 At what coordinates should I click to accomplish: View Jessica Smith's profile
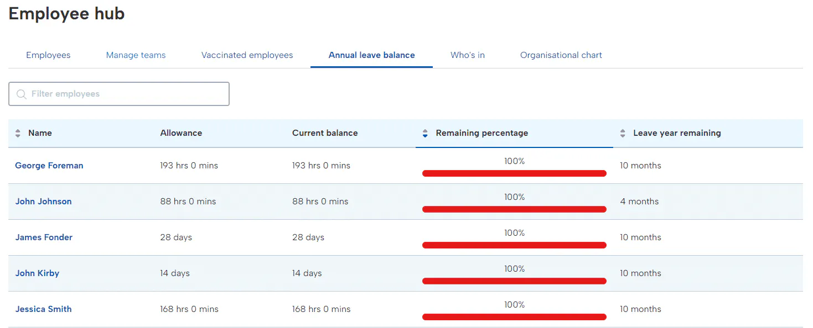[44, 309]
